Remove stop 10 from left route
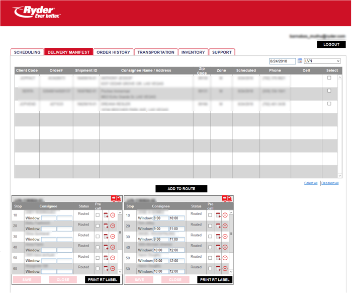This screenshot has height=299, width=355. 113,215
